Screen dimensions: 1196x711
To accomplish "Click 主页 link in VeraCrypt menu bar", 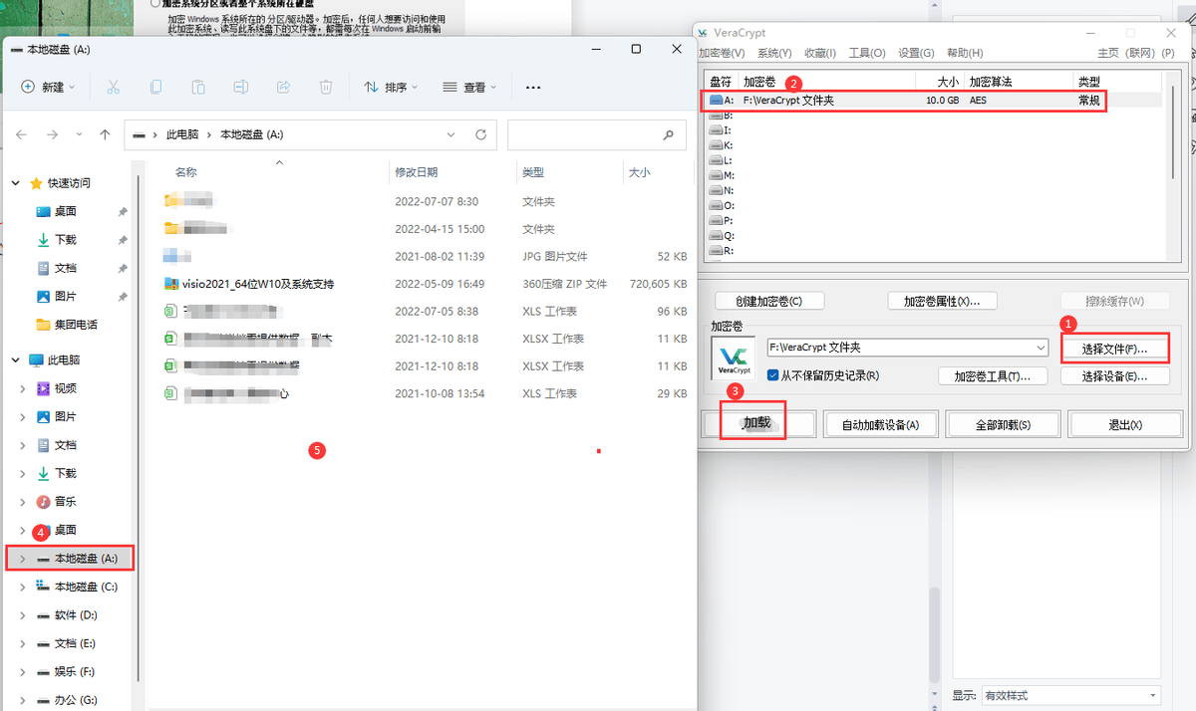I will 1108,53.
